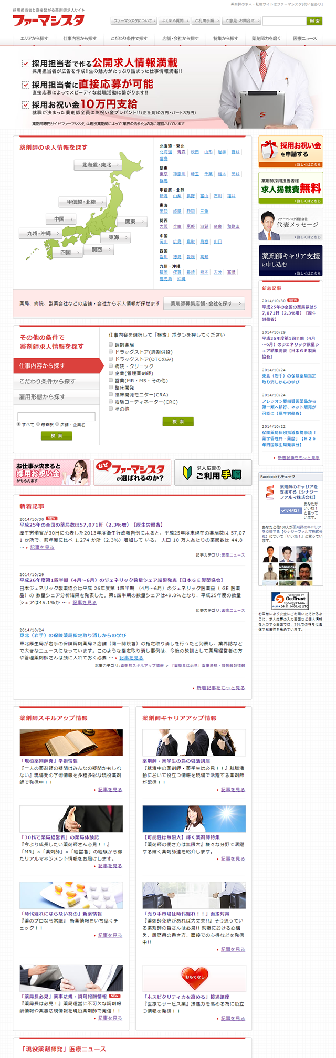The height and width of the screenshot is (1058, 336).
Task: Click the よくある質問 header link
Action: (x=174, y=21)
